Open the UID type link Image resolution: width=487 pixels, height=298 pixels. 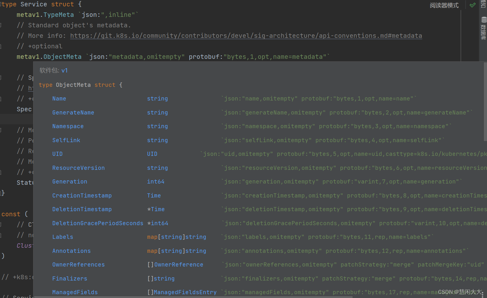pyautogui.click(x=152, y=154)
